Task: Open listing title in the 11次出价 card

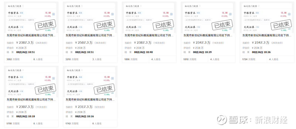Action: coord(31,100)
